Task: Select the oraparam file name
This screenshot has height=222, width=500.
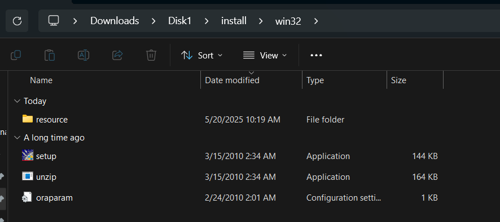Action: [55, 198]
